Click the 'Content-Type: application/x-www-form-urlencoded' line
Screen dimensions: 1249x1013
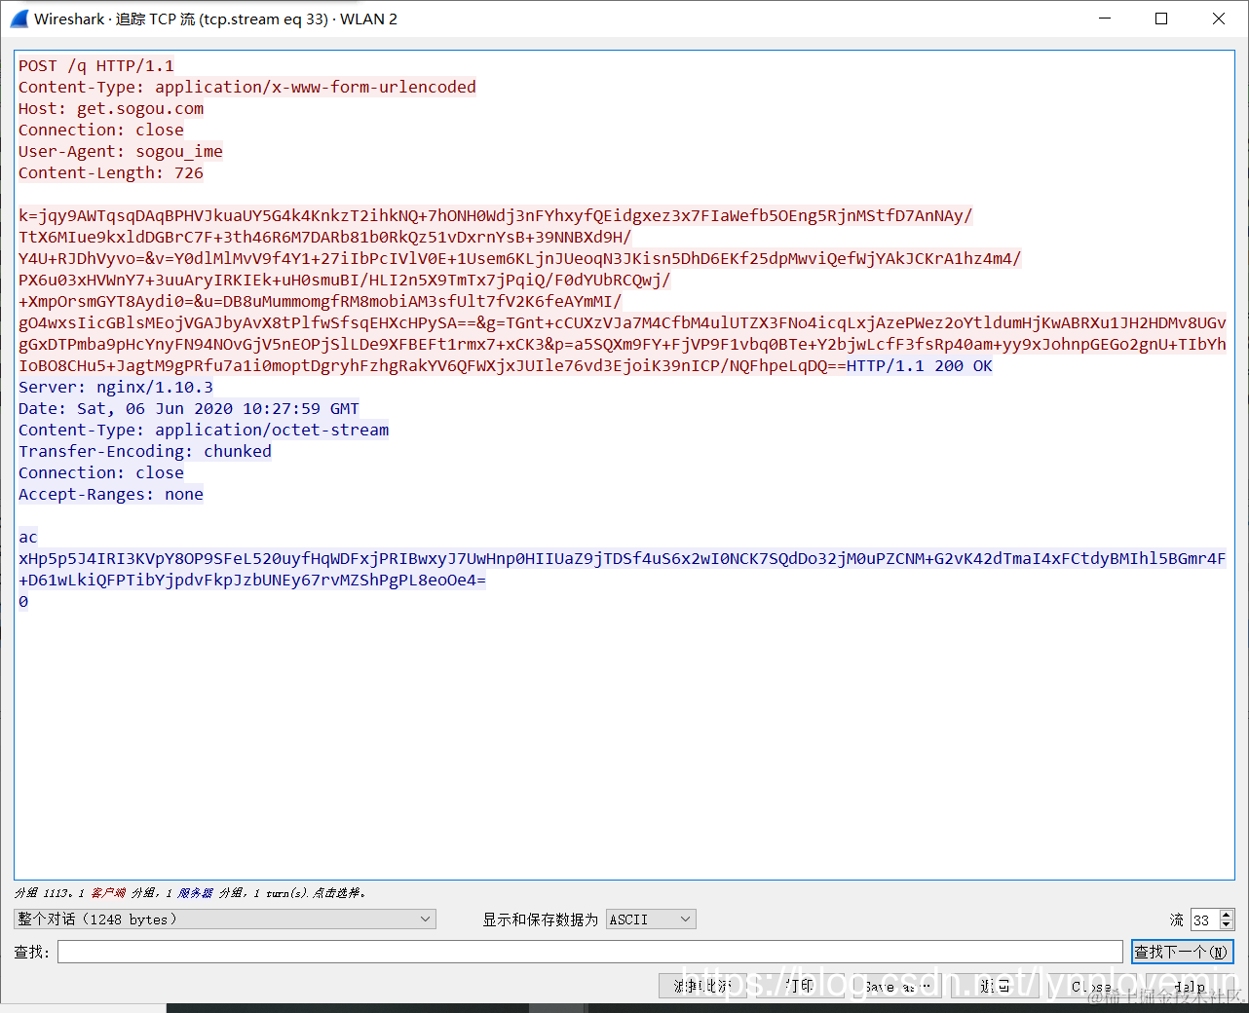[247, 88]
